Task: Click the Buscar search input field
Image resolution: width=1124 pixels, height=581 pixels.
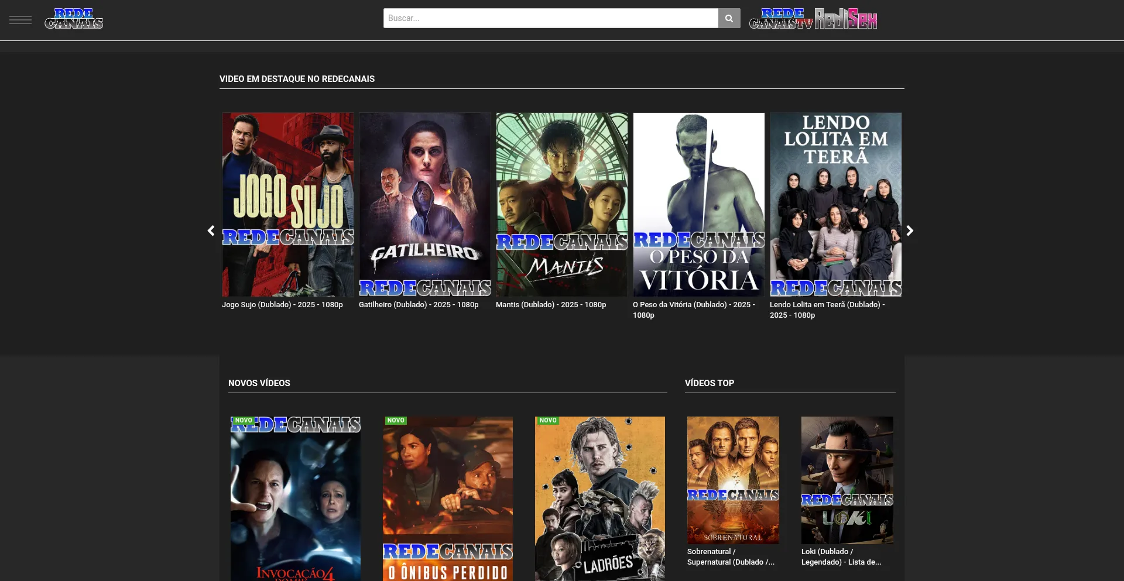Action: click(x=550, y=18)
